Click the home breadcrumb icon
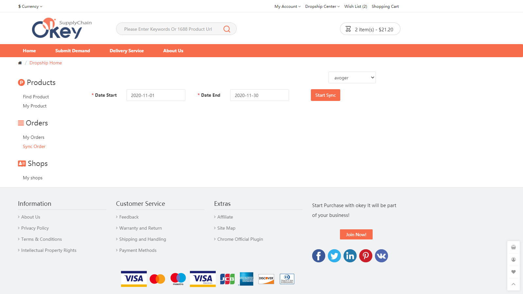The height and width of the screenshot is (294, 523). point(20,63)
